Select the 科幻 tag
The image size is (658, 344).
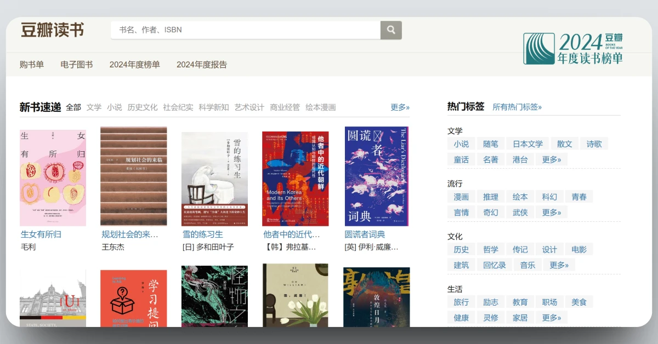[x=549, y=197]
